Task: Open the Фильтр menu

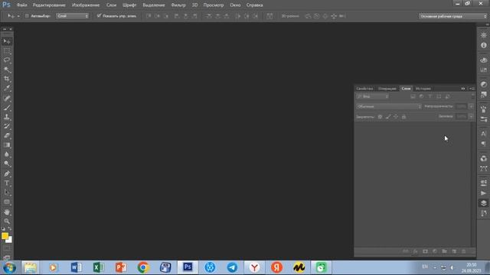Action: click(178, 5)
